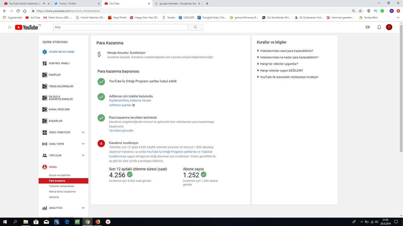Click the search magnifier button
Viewport: 403px width, 226px height.
tap(195, 27)
